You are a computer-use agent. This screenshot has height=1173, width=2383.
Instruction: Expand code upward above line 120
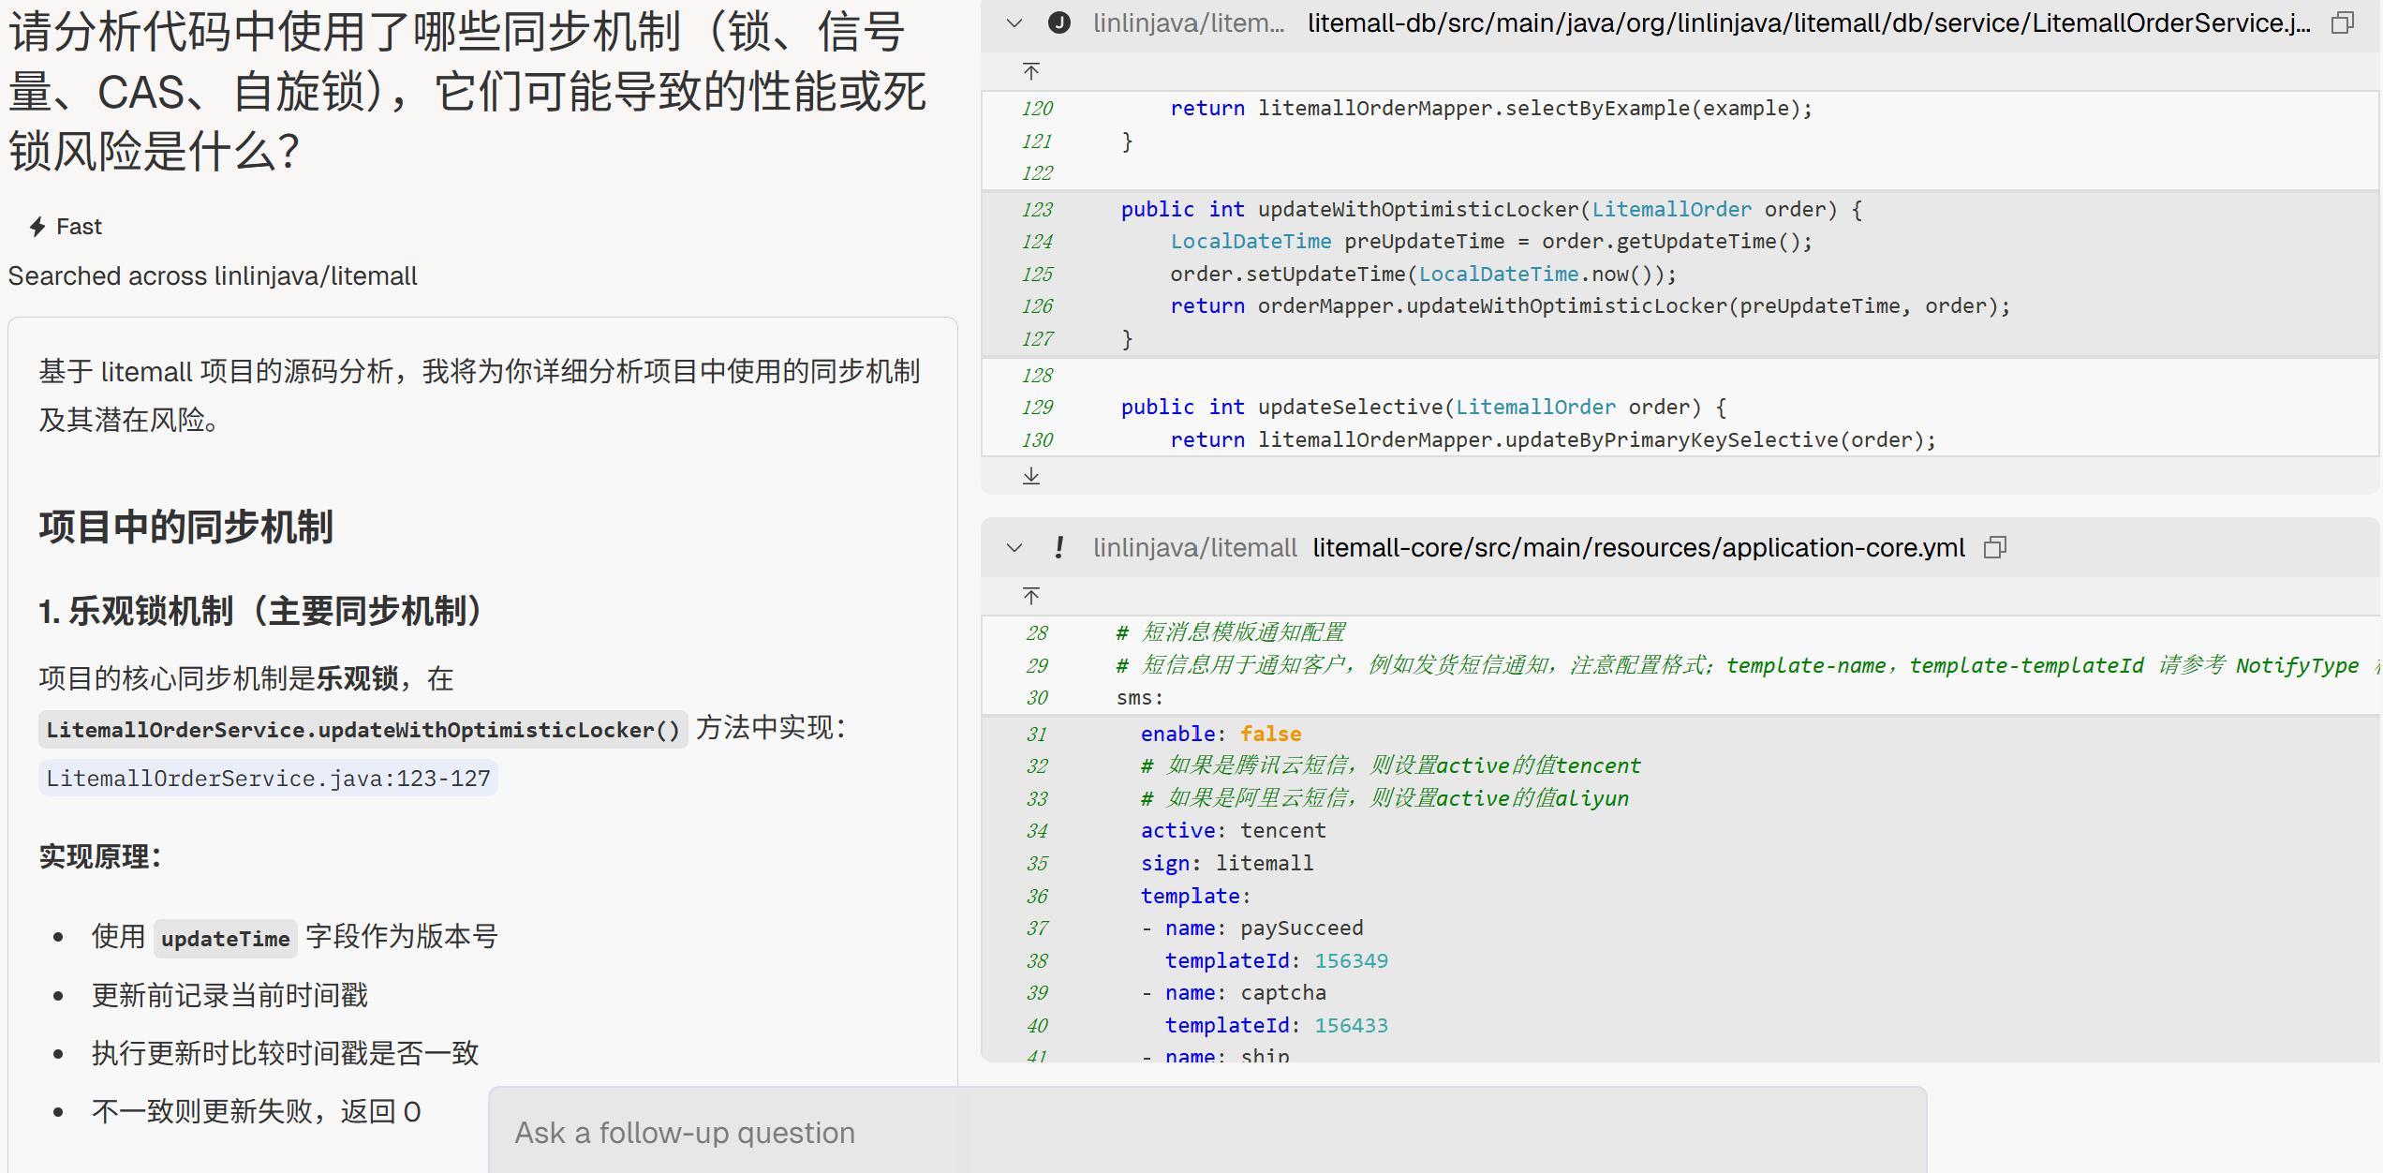[x=1031, y=71]
